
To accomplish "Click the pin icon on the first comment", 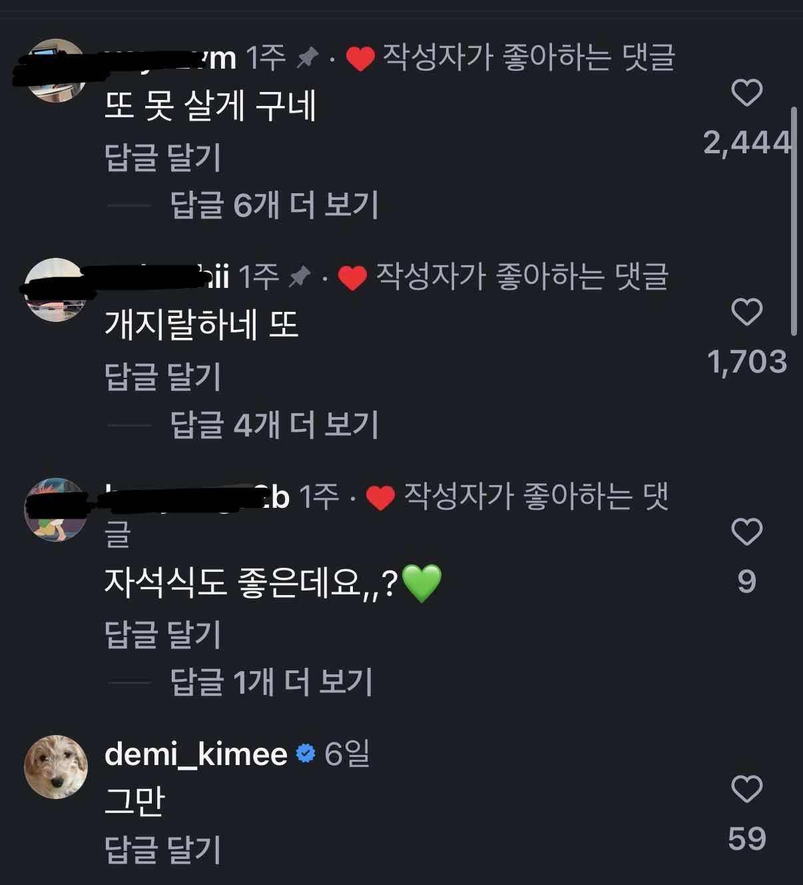I will (x=307, y=59).
